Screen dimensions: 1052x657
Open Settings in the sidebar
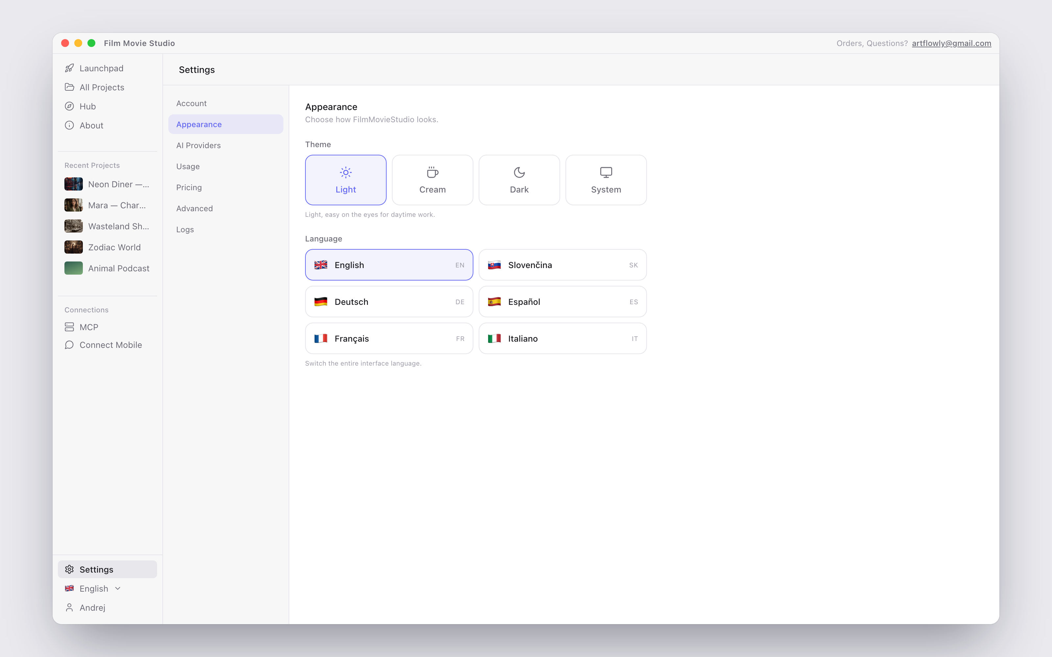pos(108,569)
